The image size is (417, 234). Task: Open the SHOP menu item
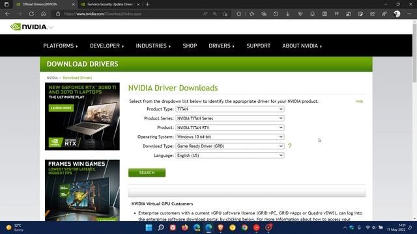[x=190, y=46]
